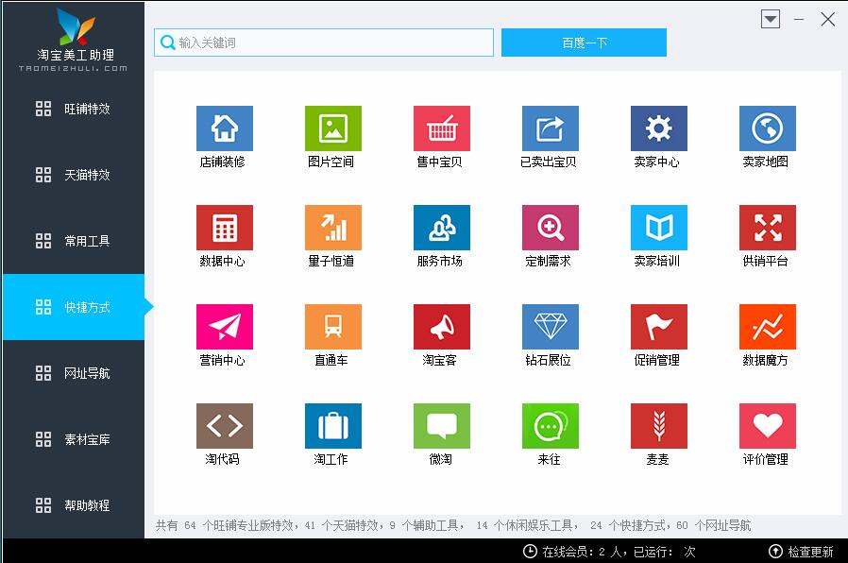Click the 评价管理 heart icon
This screenshot has height=563, width=848.
768,426
